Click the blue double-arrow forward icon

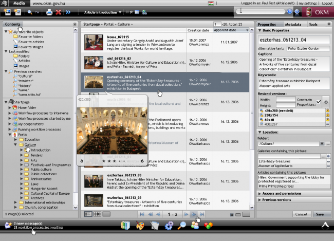pos(68,12)
